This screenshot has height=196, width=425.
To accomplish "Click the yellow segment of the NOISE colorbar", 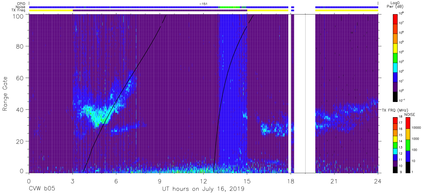I will [408, 134].
